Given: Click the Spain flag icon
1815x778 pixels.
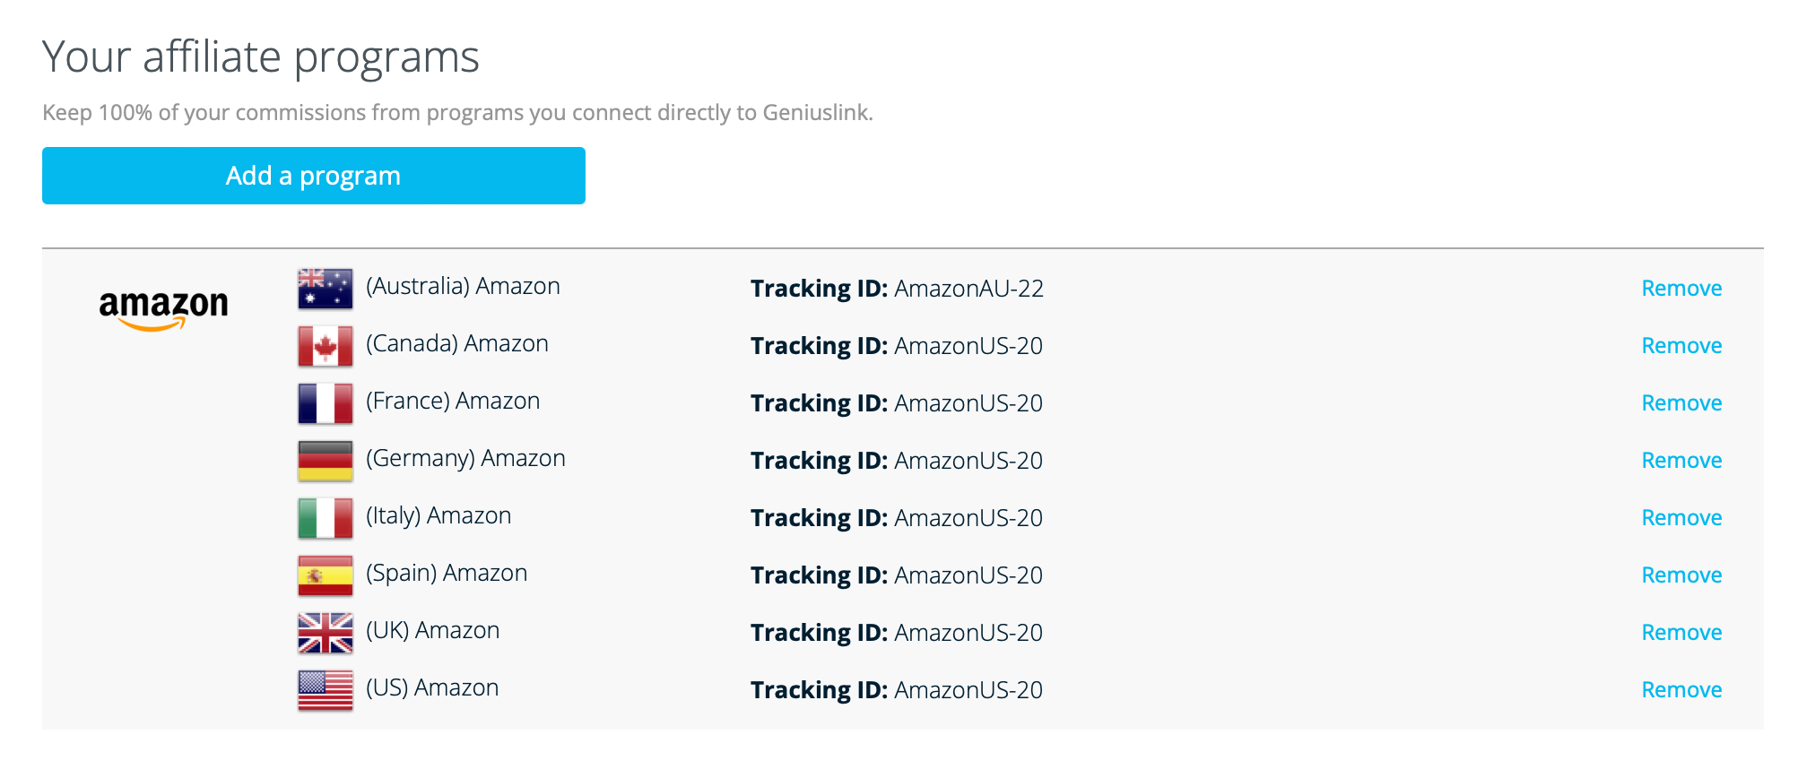Looking at the screenshot, I should tap(325, 575).
